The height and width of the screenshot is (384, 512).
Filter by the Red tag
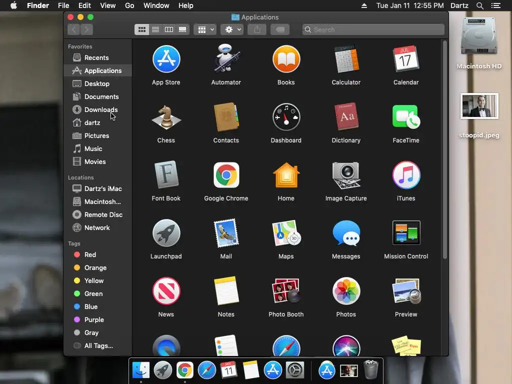98,254
